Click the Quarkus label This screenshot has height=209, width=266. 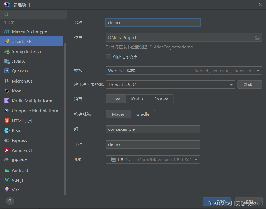pos(20,71)
